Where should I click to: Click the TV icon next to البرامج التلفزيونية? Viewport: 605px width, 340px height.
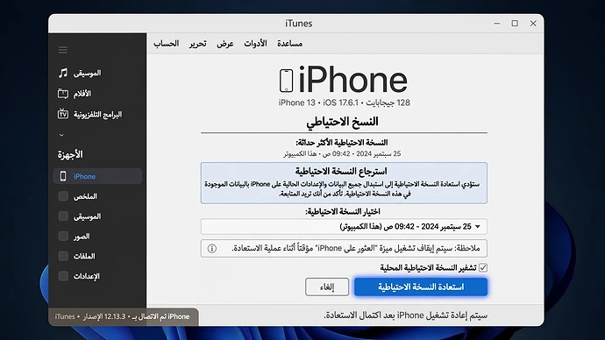tap(63, 114)
